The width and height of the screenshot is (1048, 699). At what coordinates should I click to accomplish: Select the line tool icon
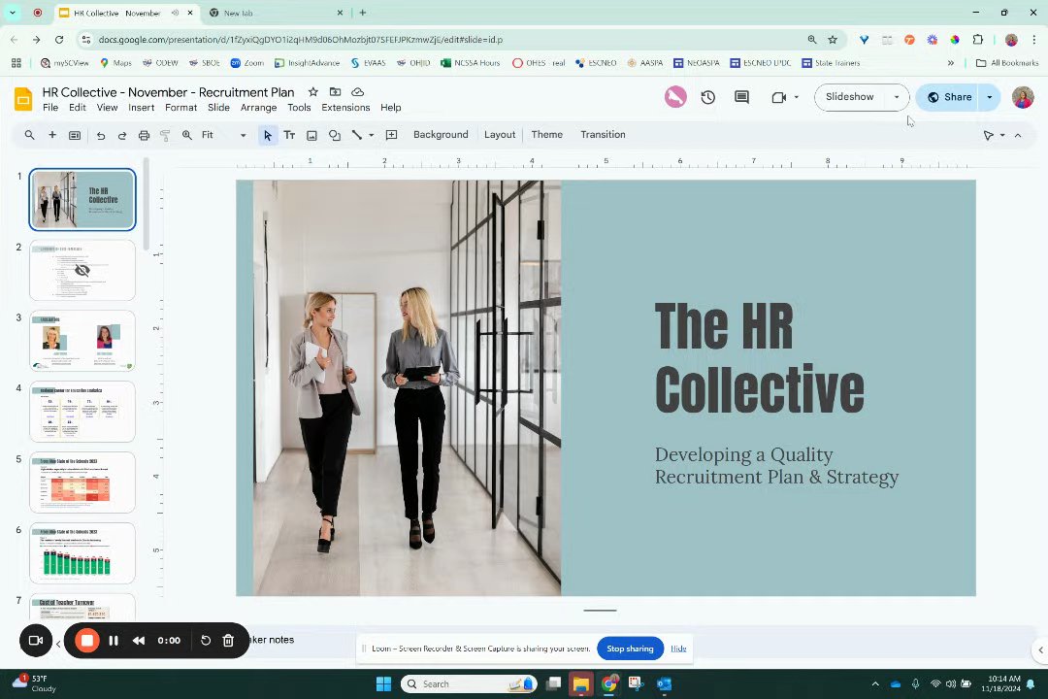357,135
